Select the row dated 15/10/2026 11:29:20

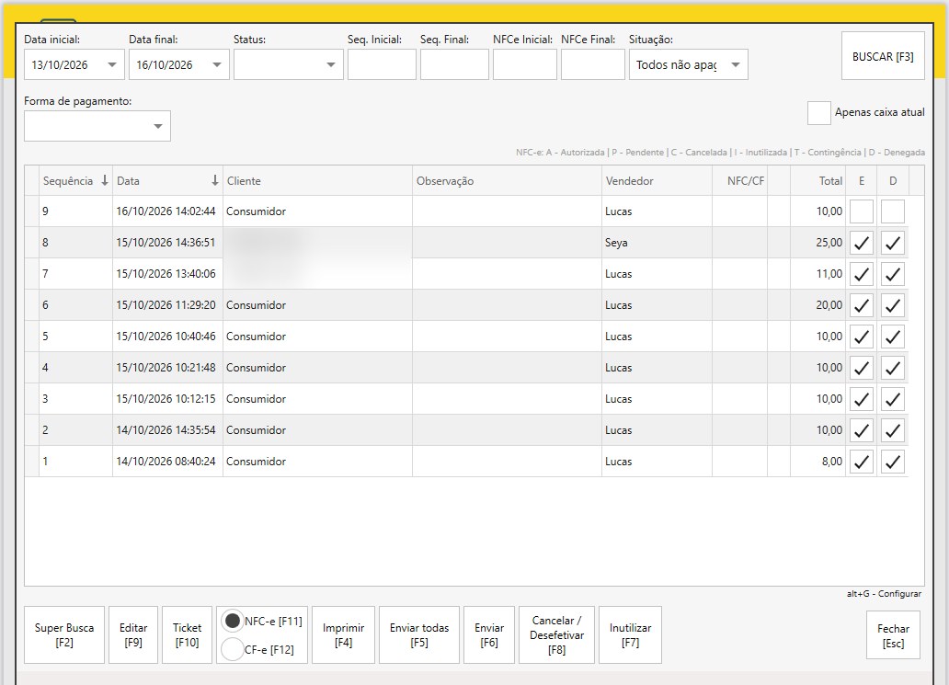[x=466, y=305]
